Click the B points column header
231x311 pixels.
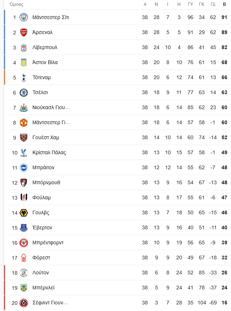click(x=224, y=4)
